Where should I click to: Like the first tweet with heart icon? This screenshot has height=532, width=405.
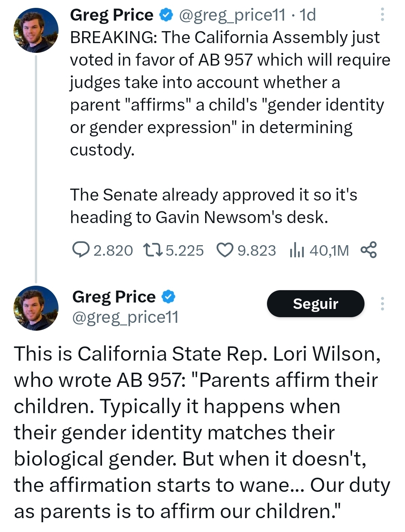click(x=225, y=250)
